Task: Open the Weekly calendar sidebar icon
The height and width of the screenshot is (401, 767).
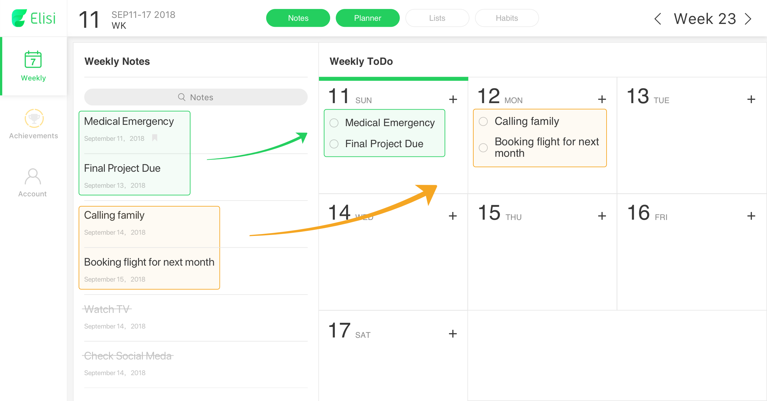Action: coord(33,59)
